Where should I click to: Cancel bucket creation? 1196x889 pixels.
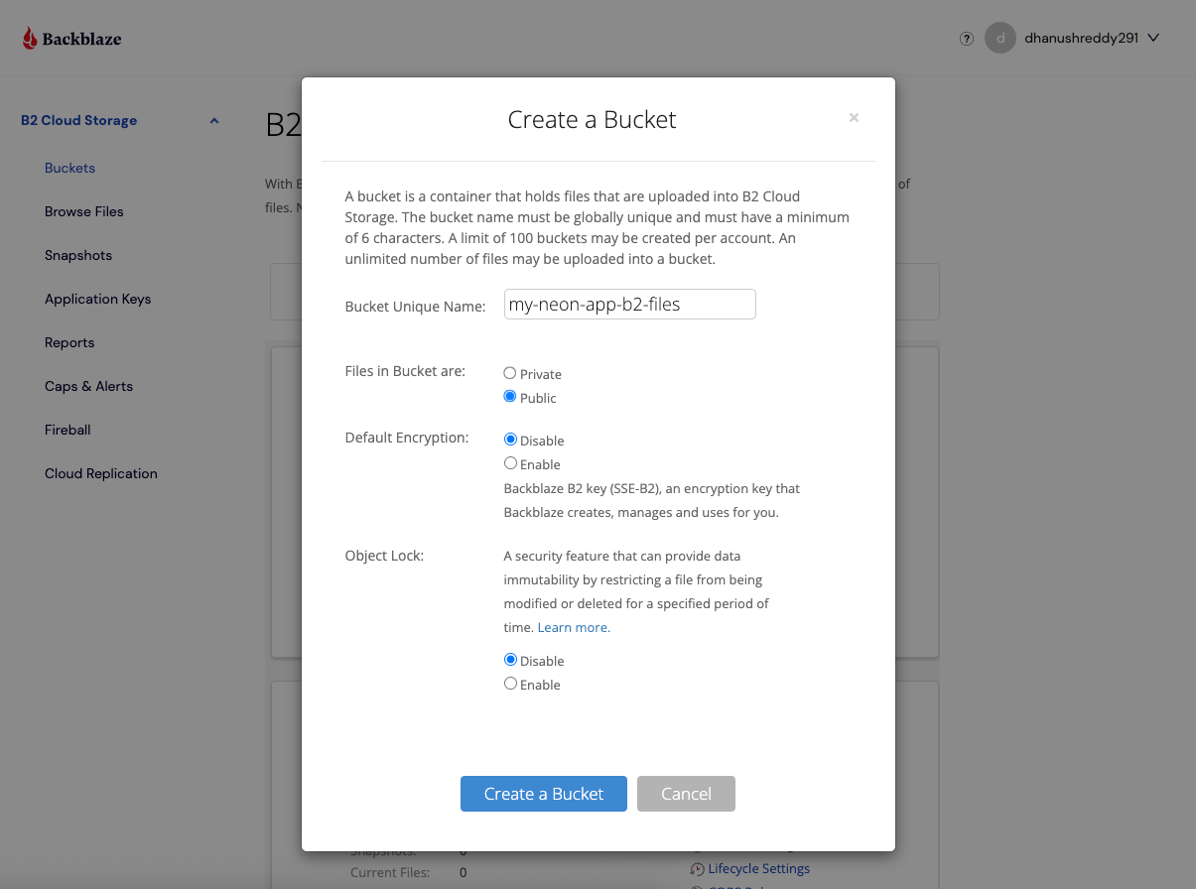click(x=686, y=793)
